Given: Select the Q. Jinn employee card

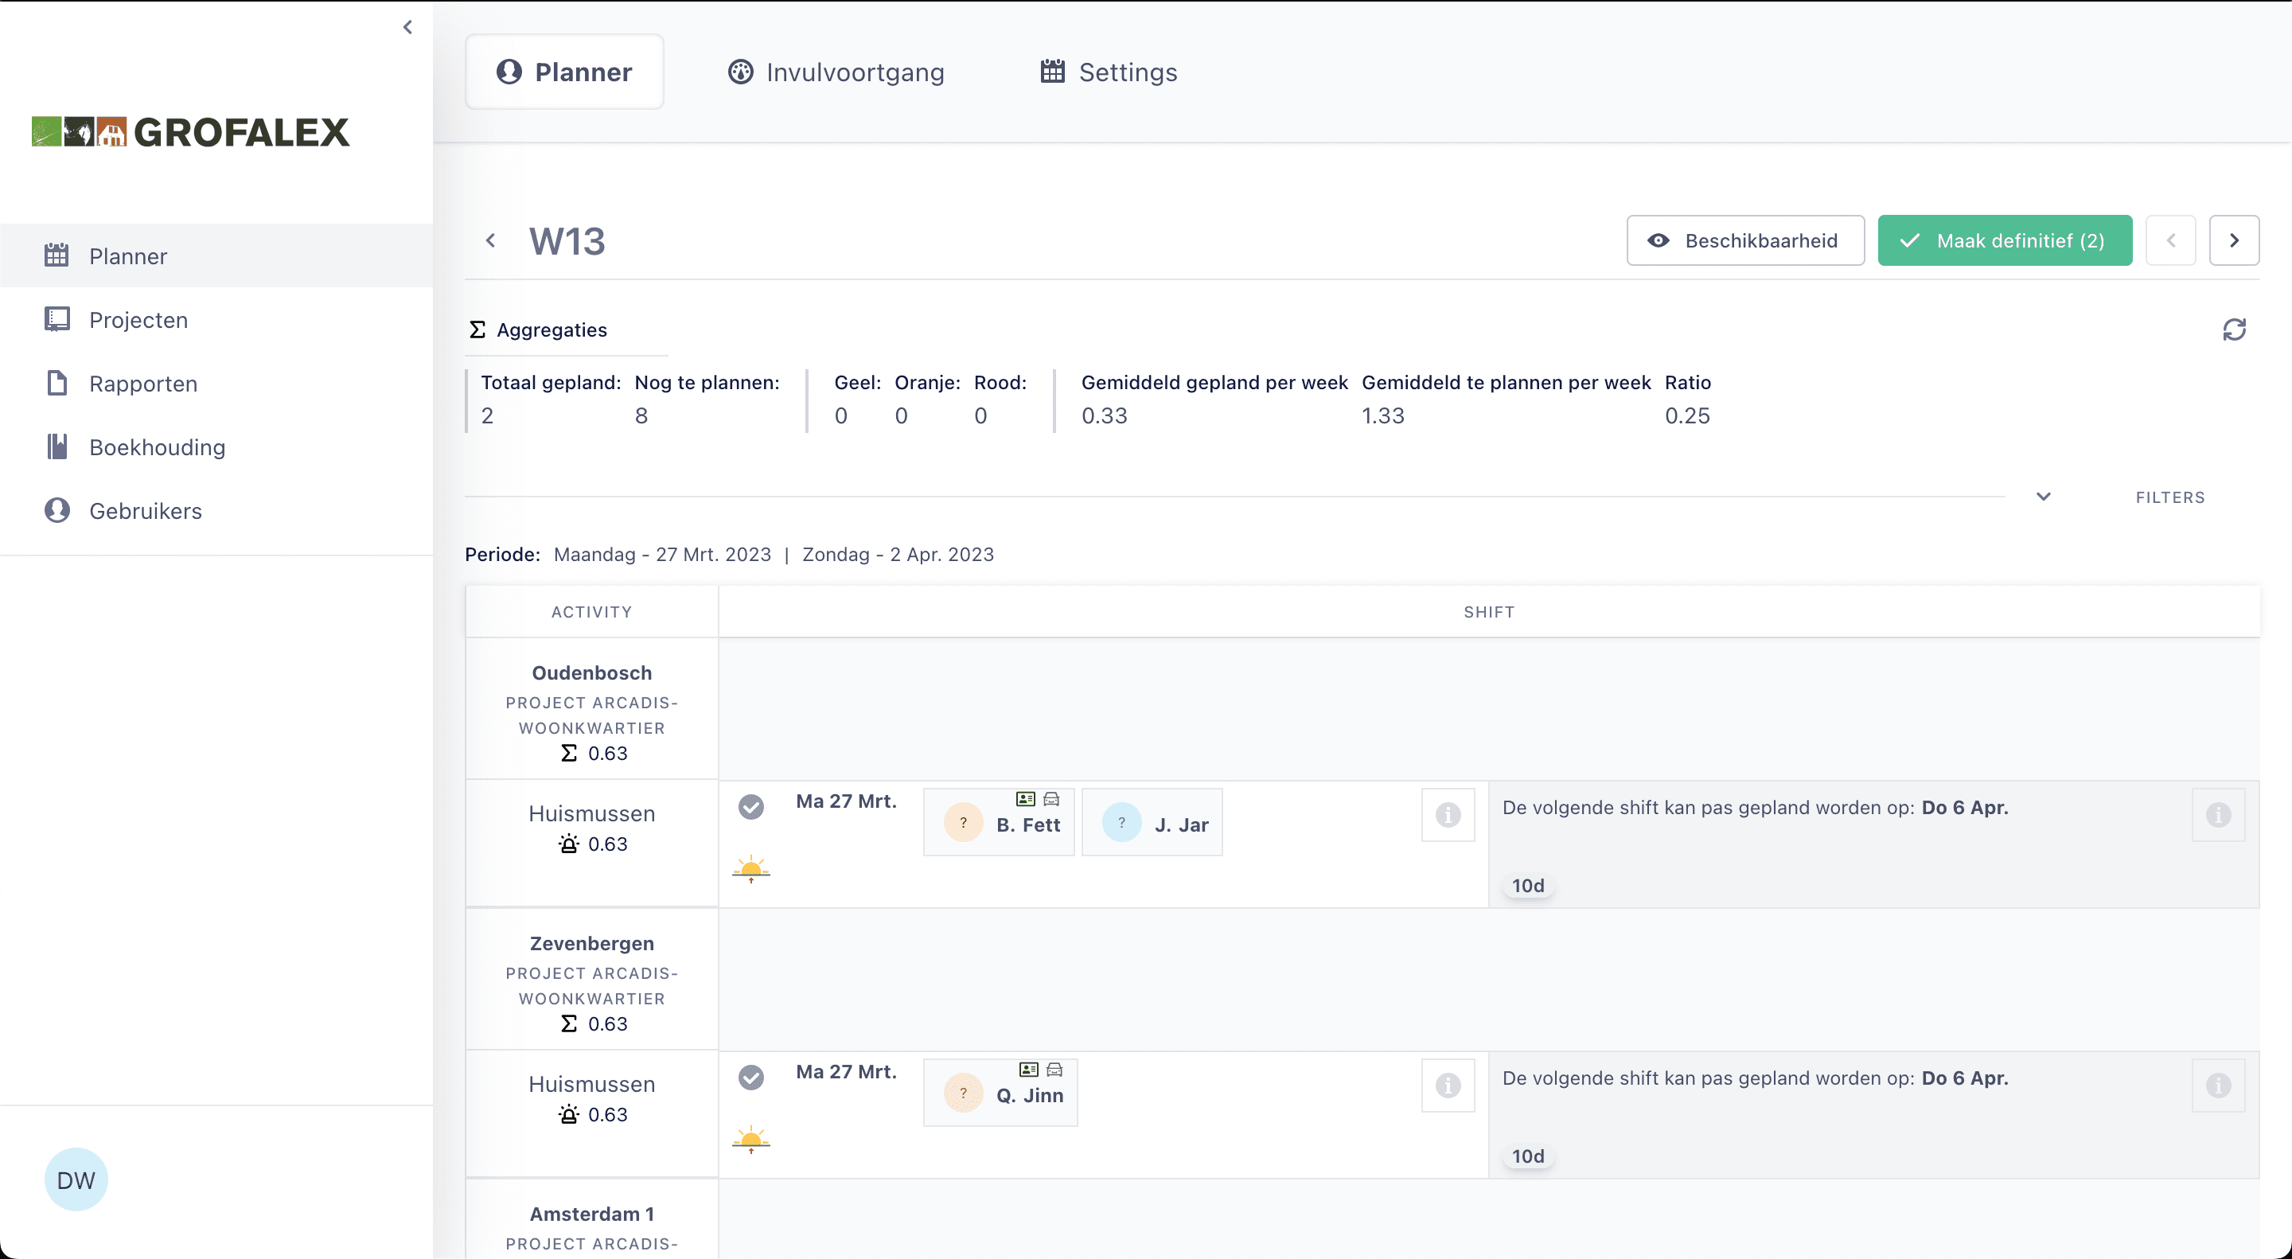Looking at the screenshot, I should coord(1000,1093).
